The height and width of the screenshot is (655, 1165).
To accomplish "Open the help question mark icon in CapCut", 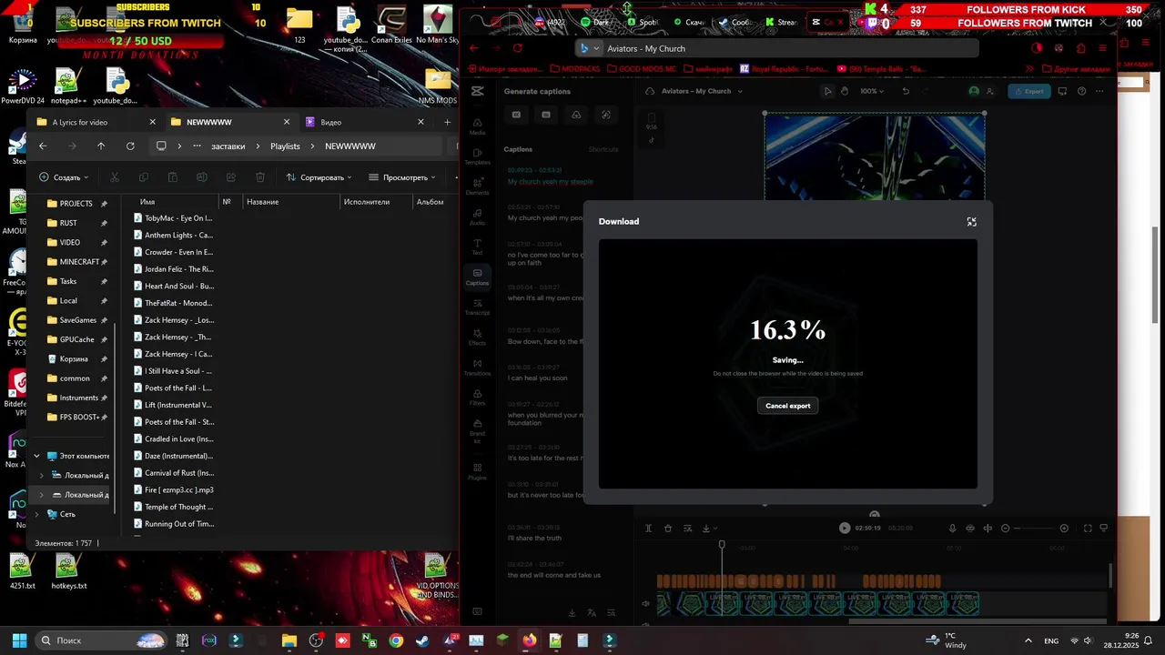I will coord(1081,91).
